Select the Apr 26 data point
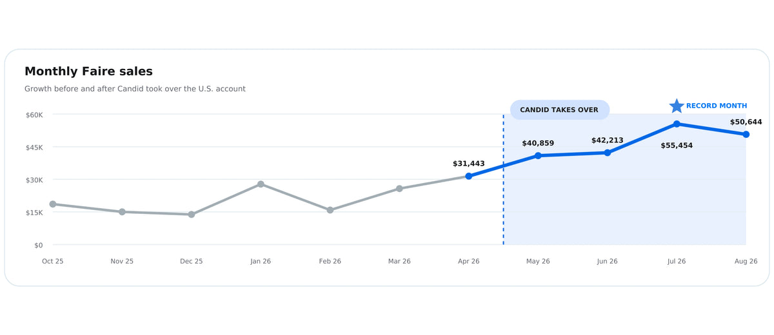774x335 pixels. (x=469, y=176)
